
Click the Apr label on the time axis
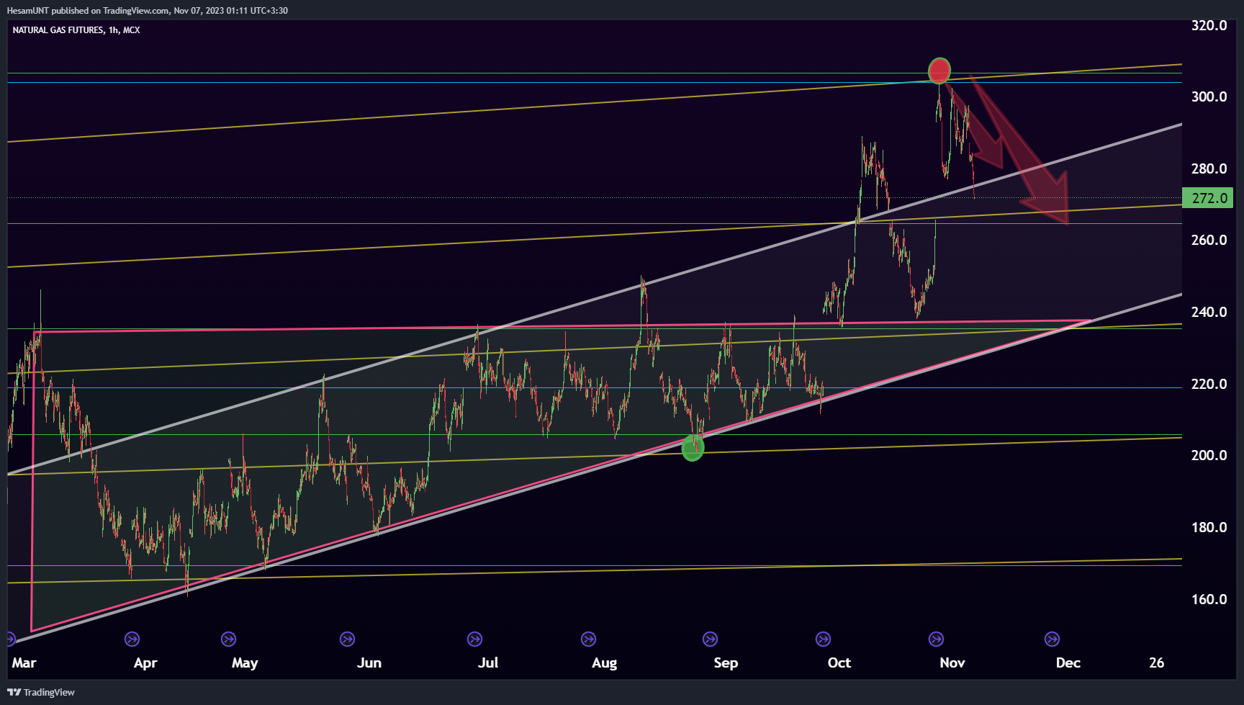(x=145, y=663)
